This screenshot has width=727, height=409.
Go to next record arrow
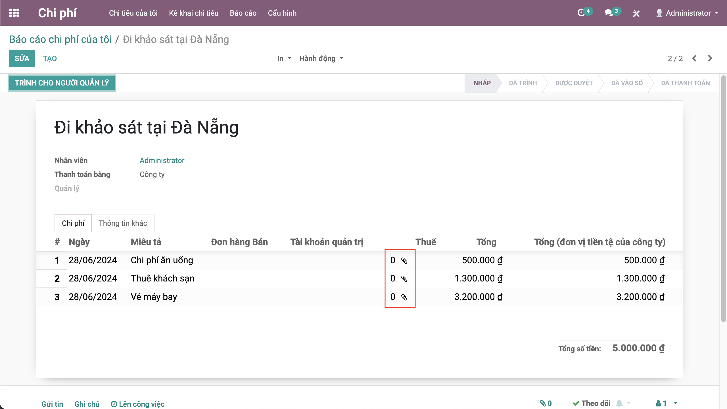[710, 59]
